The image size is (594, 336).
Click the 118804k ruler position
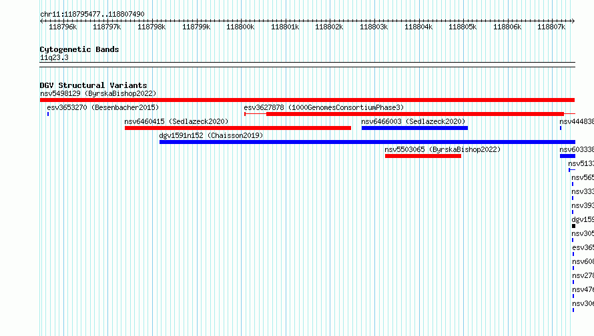tap(418, 27)
